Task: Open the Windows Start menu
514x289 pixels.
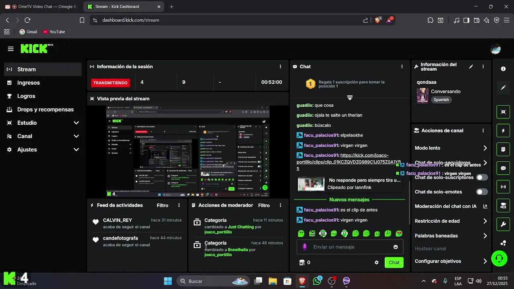Action: [x=168, y=281]
